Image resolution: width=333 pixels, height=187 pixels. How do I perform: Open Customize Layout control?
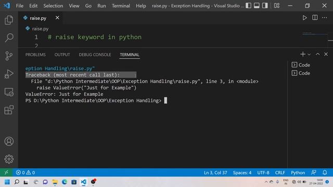coord(276,6)
